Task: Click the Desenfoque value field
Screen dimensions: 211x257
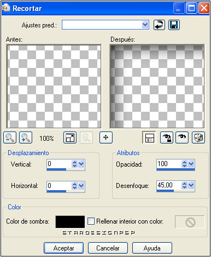Action: point(169,185)
